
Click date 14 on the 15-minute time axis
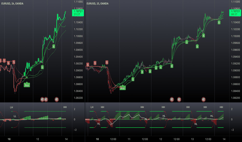tap(224, 139)
